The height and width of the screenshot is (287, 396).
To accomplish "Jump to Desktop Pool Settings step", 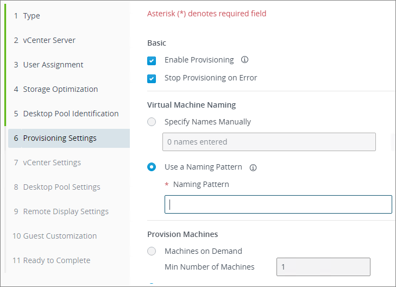I will pos(61,187).
